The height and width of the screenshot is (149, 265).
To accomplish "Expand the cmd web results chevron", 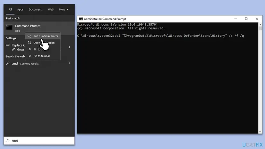I will [x=69, y=63].
